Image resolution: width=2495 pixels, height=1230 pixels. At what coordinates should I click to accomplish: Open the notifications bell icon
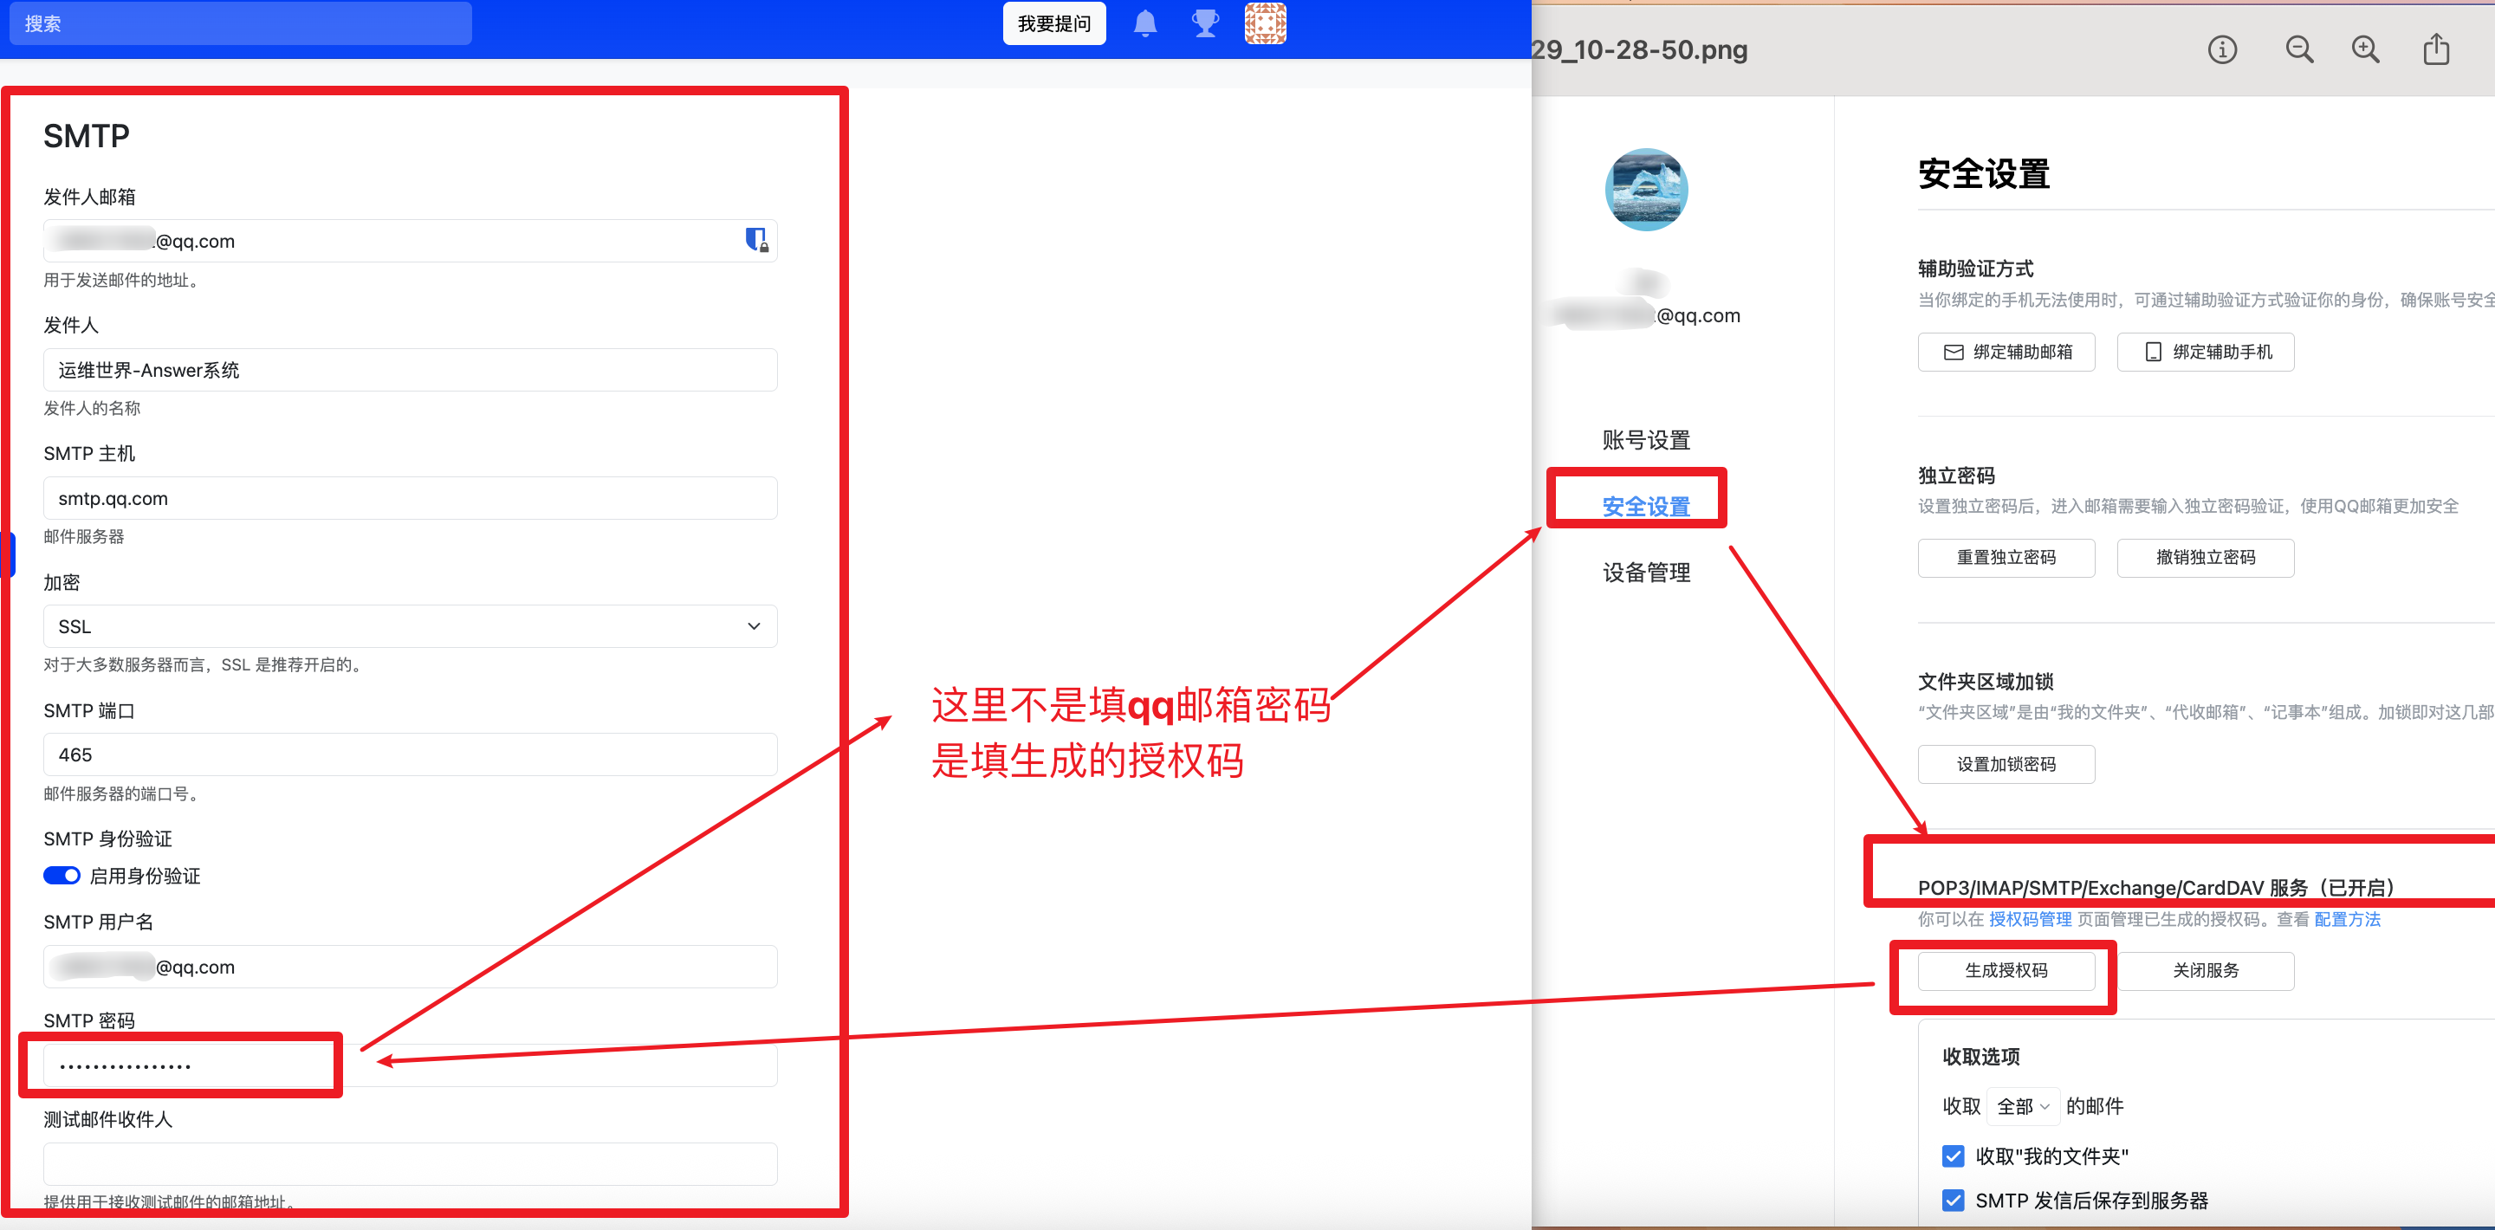(1144, 23)
